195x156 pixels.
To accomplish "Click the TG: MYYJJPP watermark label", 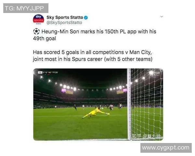I will pyautogui.click(x=26, y=8).
